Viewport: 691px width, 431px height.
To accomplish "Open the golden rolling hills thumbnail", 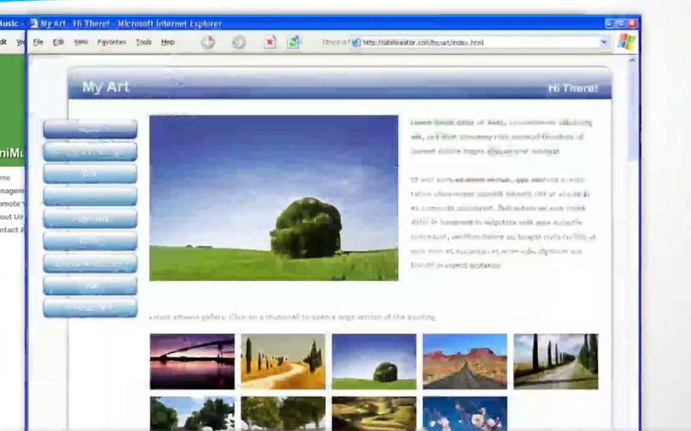I will pyautogui.click(x=374, y=414).
